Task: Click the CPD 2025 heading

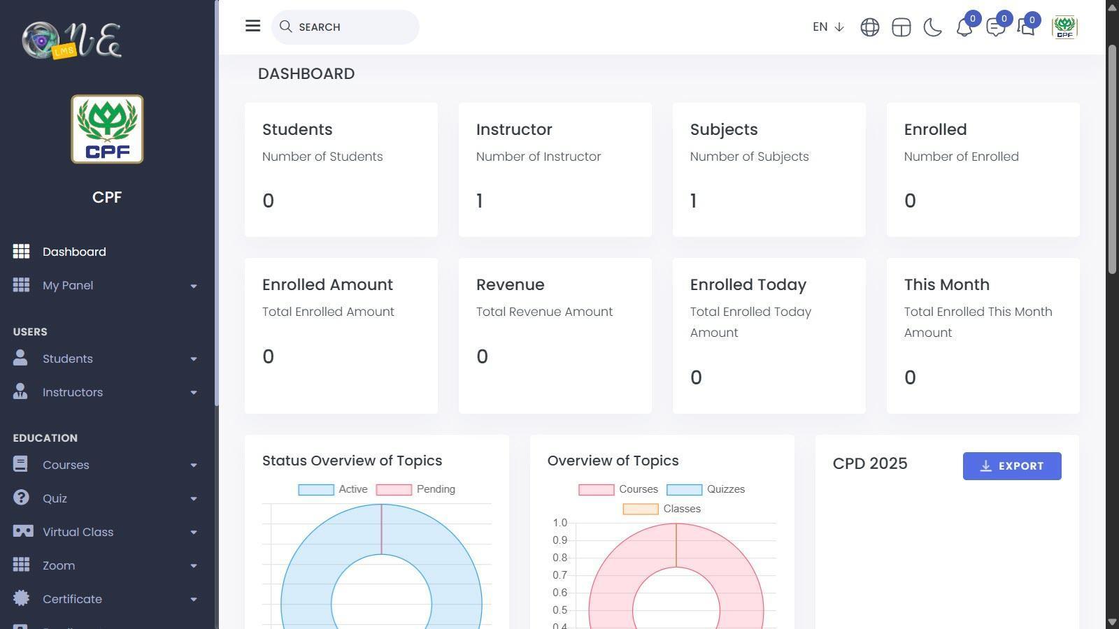Action: pyautogui.click(x=870, y=464)
